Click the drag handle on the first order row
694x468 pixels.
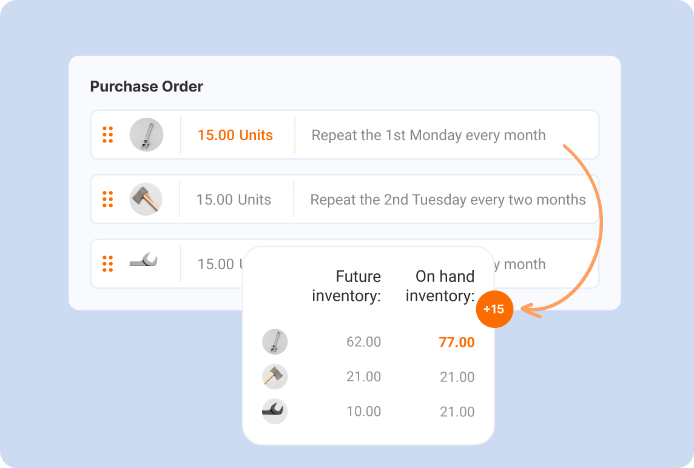(x=108, y=135)
